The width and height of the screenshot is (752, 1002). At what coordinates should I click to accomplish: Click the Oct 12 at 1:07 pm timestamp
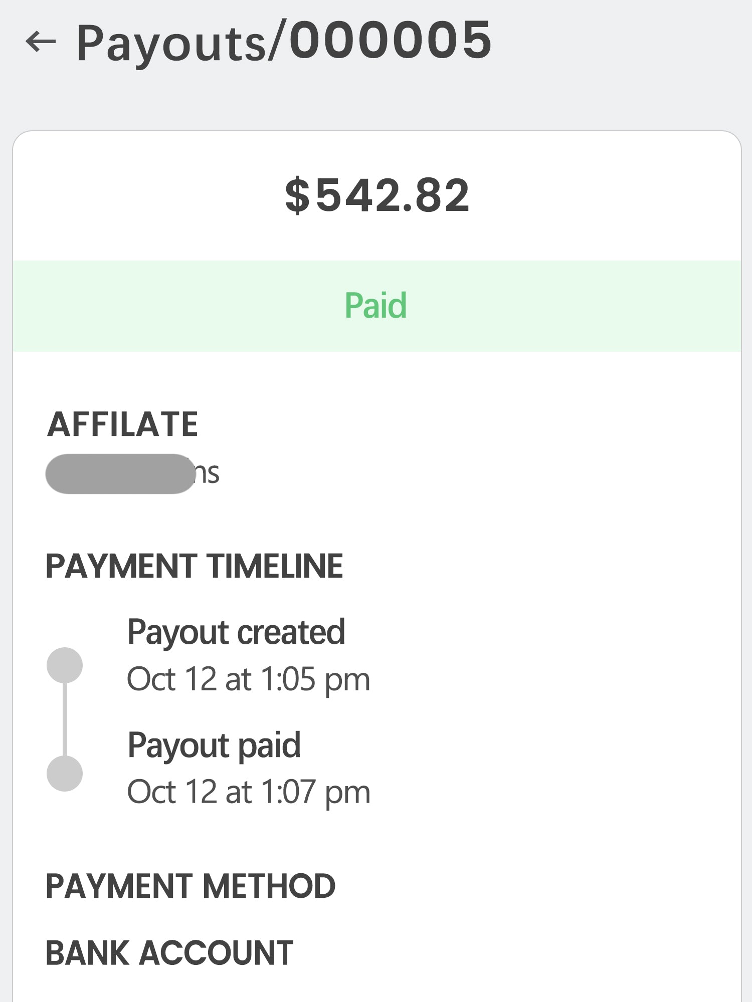coord(248,792)
